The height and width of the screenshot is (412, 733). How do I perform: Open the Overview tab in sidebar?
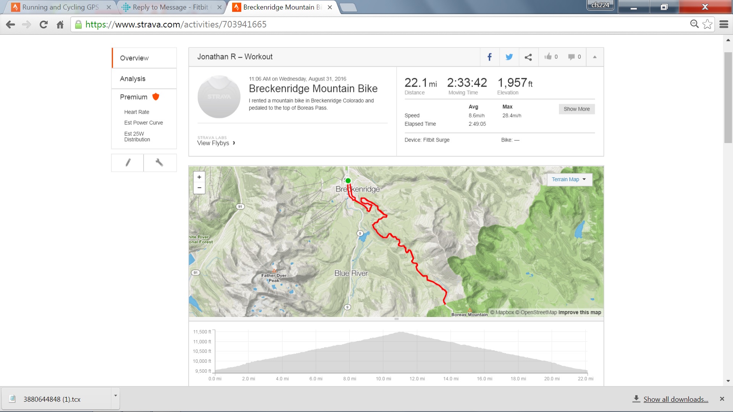point(134,57)
